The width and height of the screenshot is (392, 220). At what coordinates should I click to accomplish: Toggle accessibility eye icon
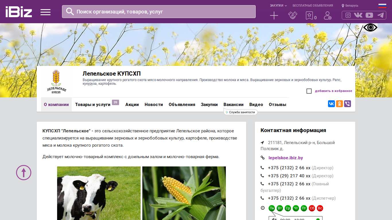[x=370, y=27]
